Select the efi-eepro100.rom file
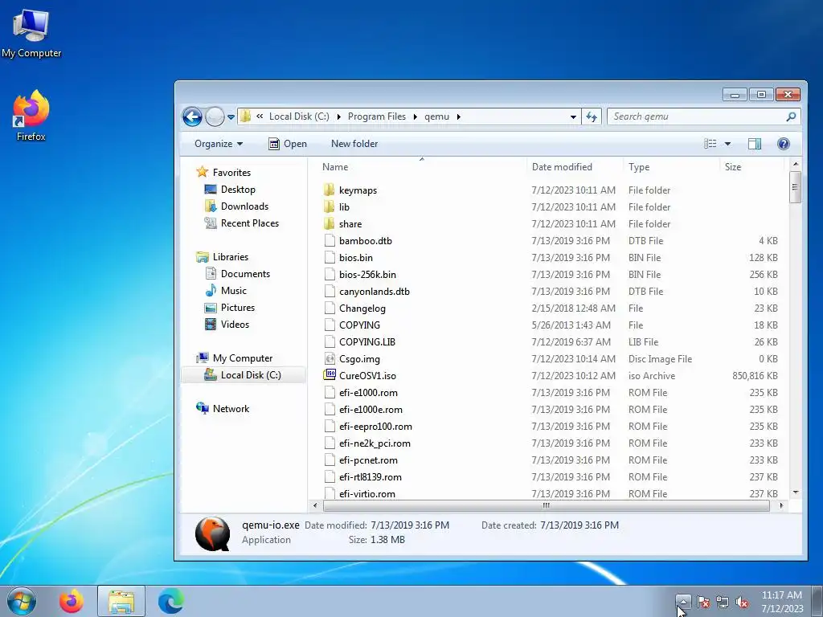The height and width of the screenshot is (617, 823). (375, 427)
